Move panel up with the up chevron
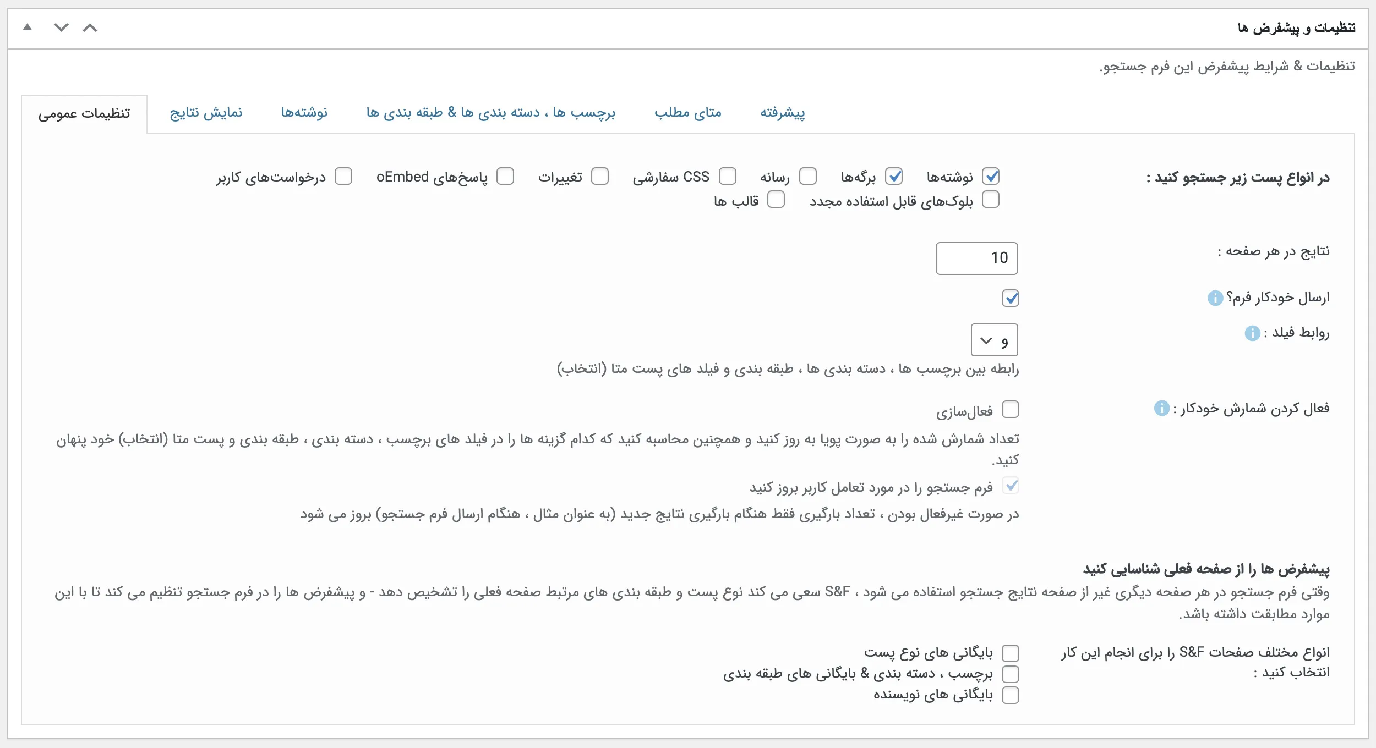The width and height of the screenshot is (1376, 748). [90, 28]
